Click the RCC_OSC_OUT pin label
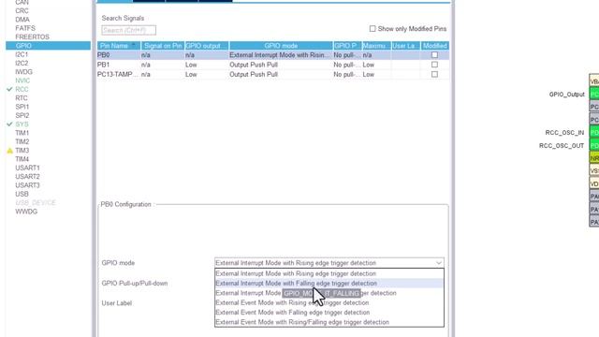Screen dimensions: 599x337 click(562, 146)
